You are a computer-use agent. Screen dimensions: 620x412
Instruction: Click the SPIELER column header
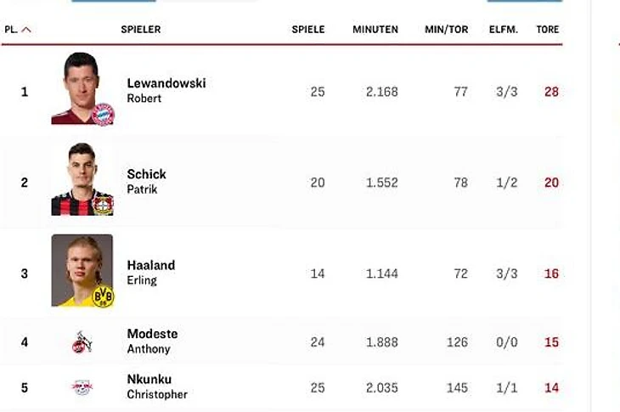click(x=141, y=30)
